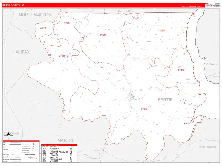Click ZIP label 27847 on the map

(67, 23)
